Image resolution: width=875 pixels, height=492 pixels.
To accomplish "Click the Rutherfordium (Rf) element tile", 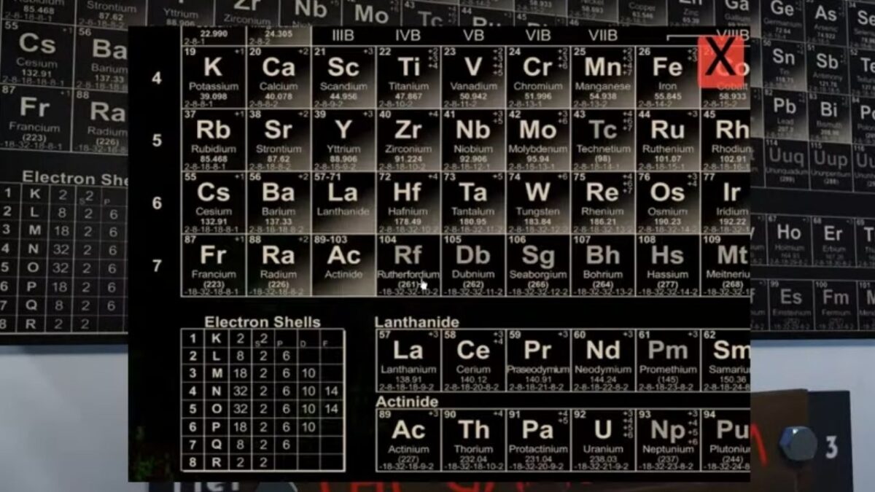I will click(x=408, y=265).
